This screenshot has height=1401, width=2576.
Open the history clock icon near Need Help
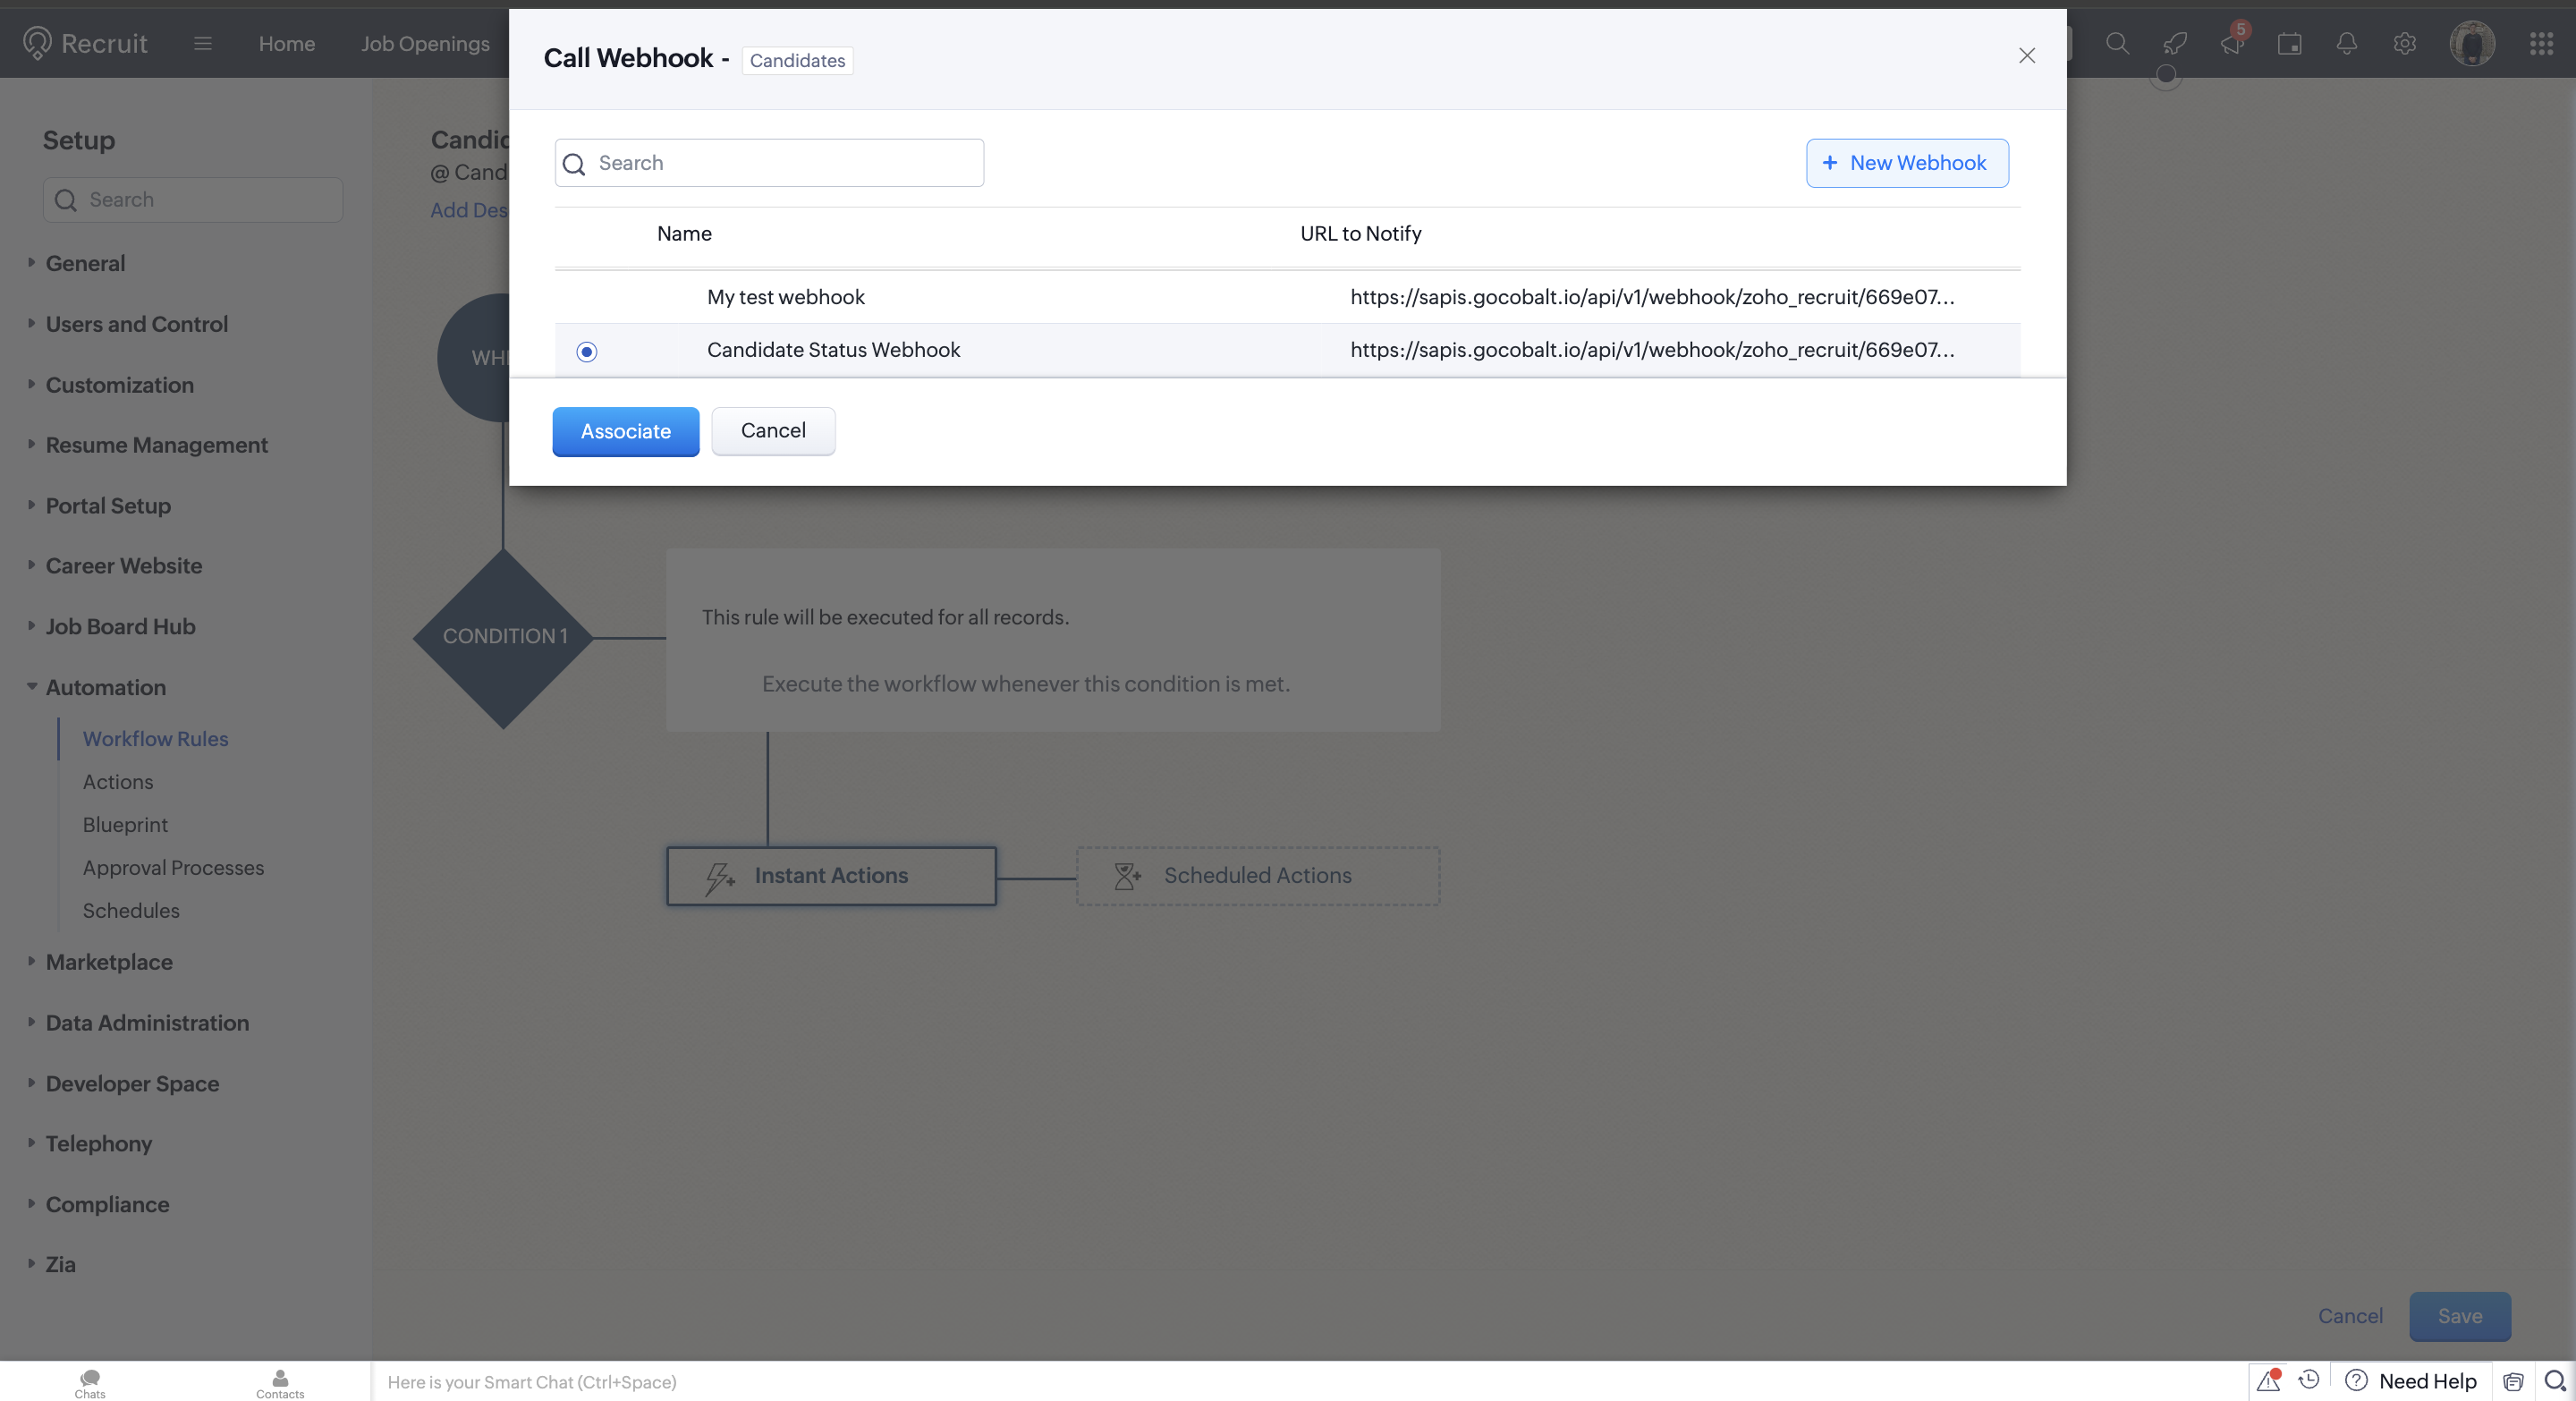pyautogui.click(x=2309, y=1381)
